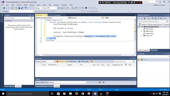Switch to the Form1.vb [Design] tab
This screenshot has height=96, width=170.
point(54,15)
